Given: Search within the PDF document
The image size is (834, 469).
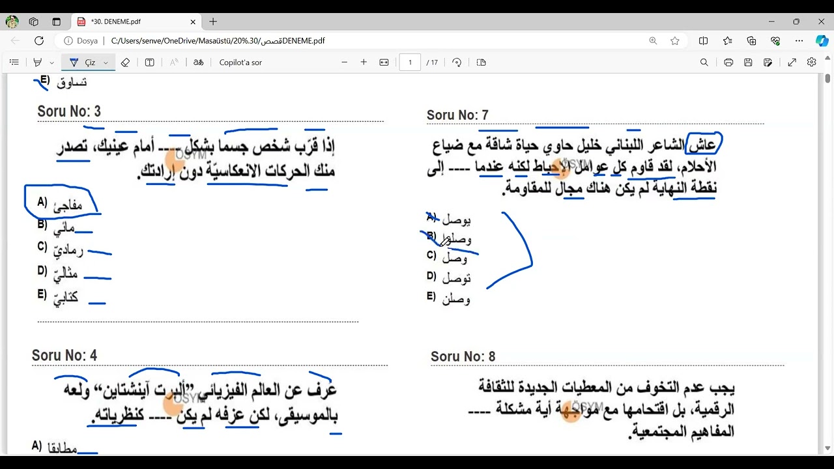Looking at the screenshot, I should click(704, 63).
